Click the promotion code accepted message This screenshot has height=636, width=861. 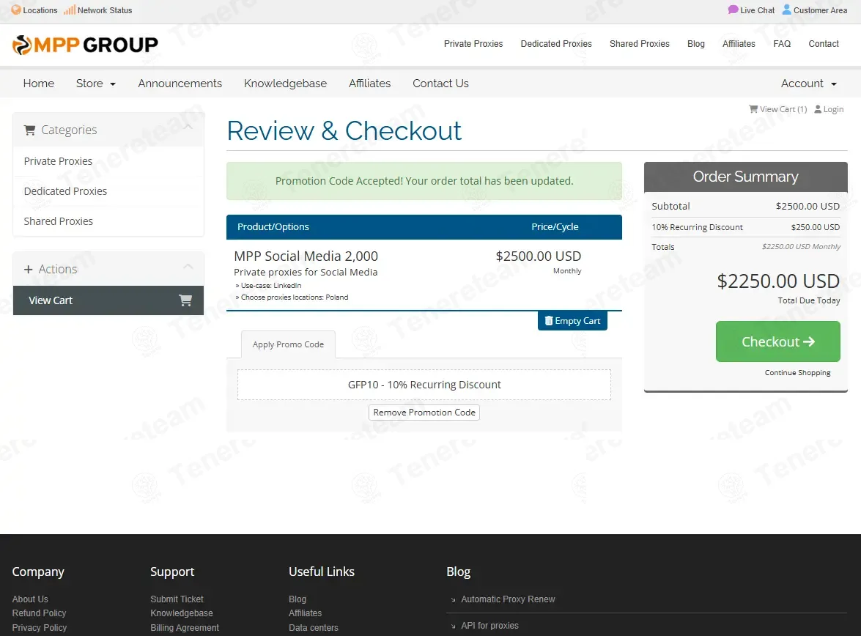coord(424,181)
